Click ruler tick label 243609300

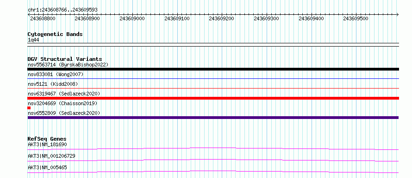267,18
